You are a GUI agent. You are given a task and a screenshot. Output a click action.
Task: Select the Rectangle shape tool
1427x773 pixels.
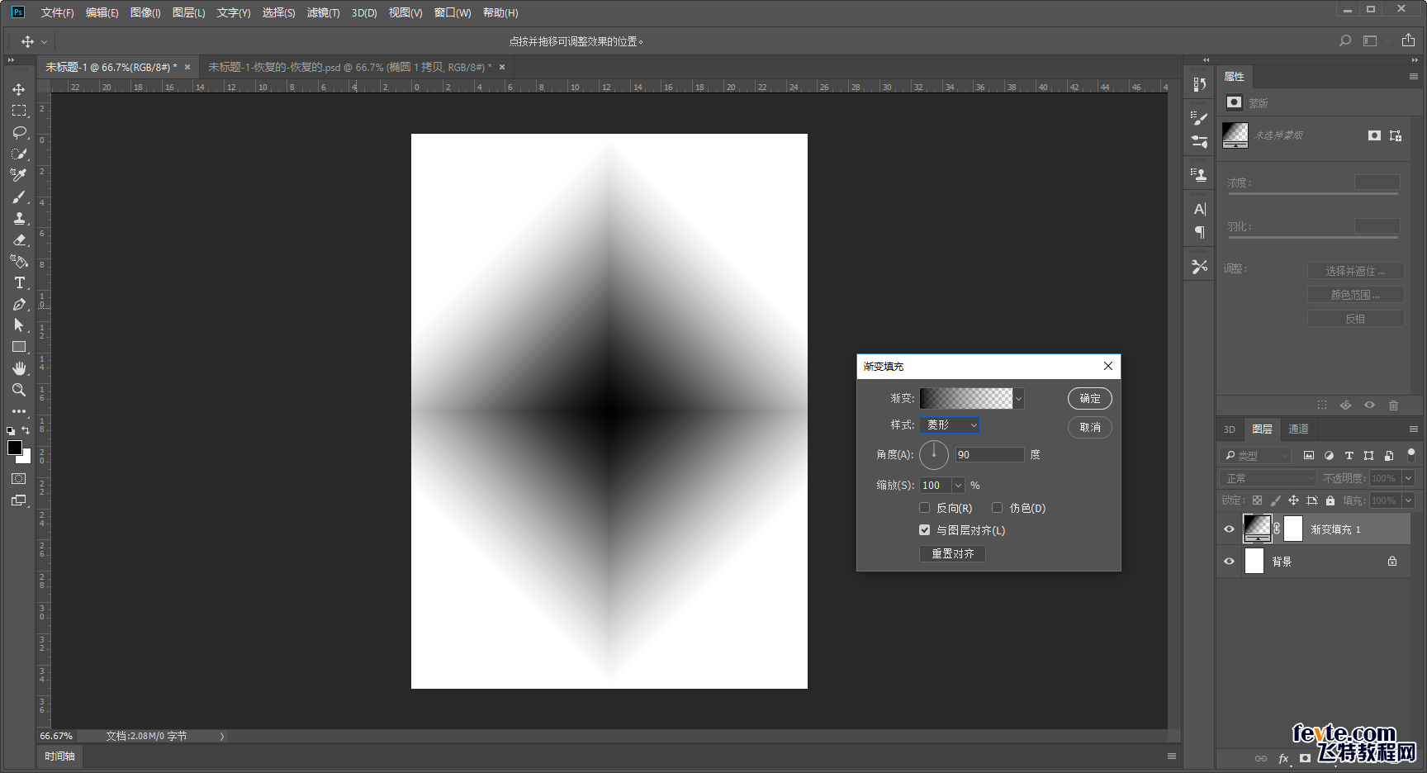click(x=19, y=347)
